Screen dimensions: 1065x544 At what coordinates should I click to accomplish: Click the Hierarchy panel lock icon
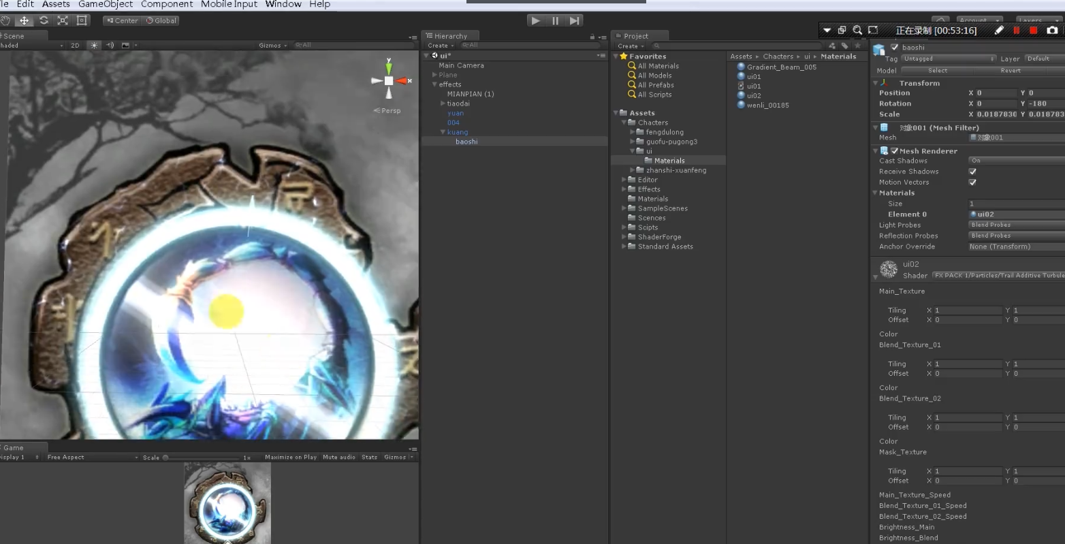coord(592,37)
